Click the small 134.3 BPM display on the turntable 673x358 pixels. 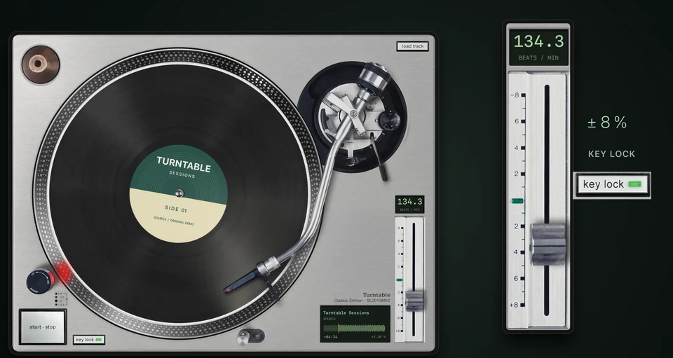(x=409, y=205)
